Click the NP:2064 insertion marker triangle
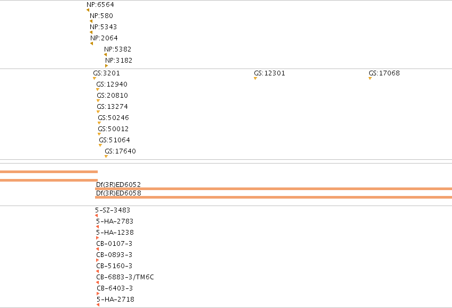Image resolution: width=452 pixels, height=308 pixels. click(92, 44)
